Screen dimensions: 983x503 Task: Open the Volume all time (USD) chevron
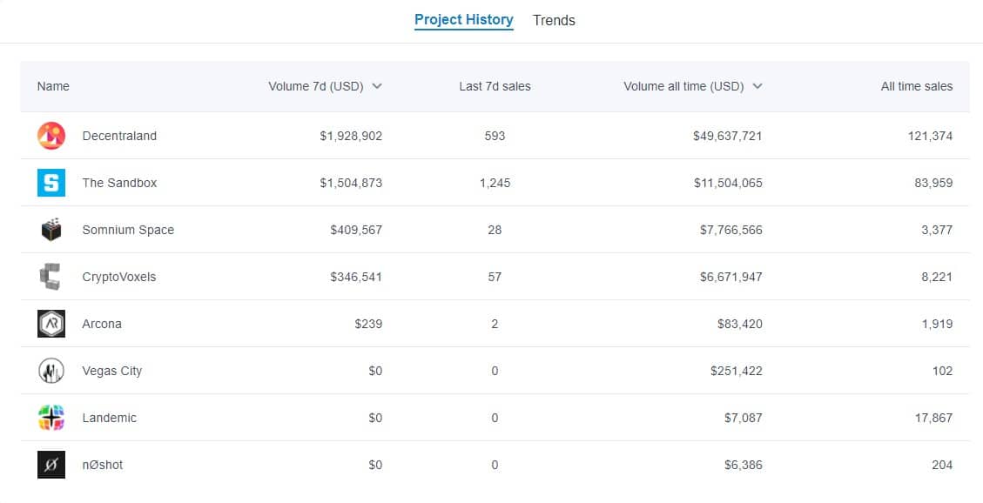pyautogui.click(x=757, y=86)
